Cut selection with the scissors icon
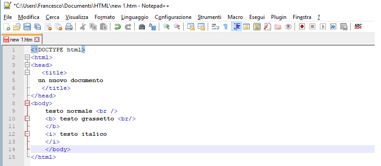 (x=83, y=27)
